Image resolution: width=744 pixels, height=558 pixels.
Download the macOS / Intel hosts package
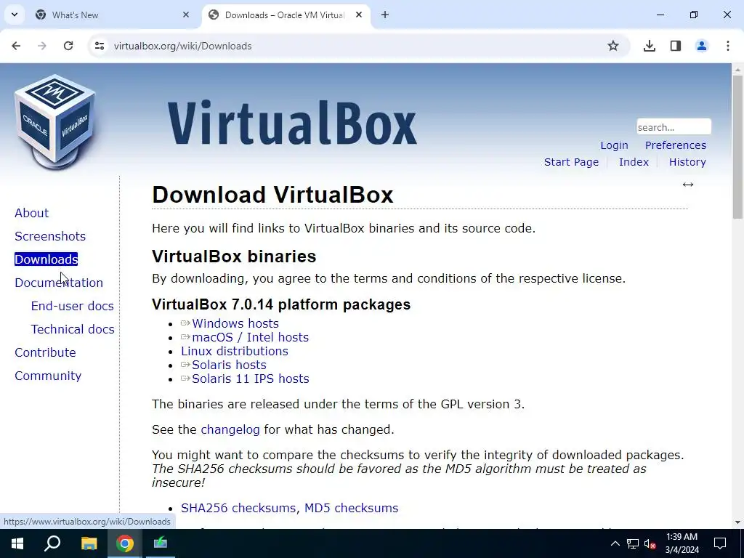[x=250, y=337]
